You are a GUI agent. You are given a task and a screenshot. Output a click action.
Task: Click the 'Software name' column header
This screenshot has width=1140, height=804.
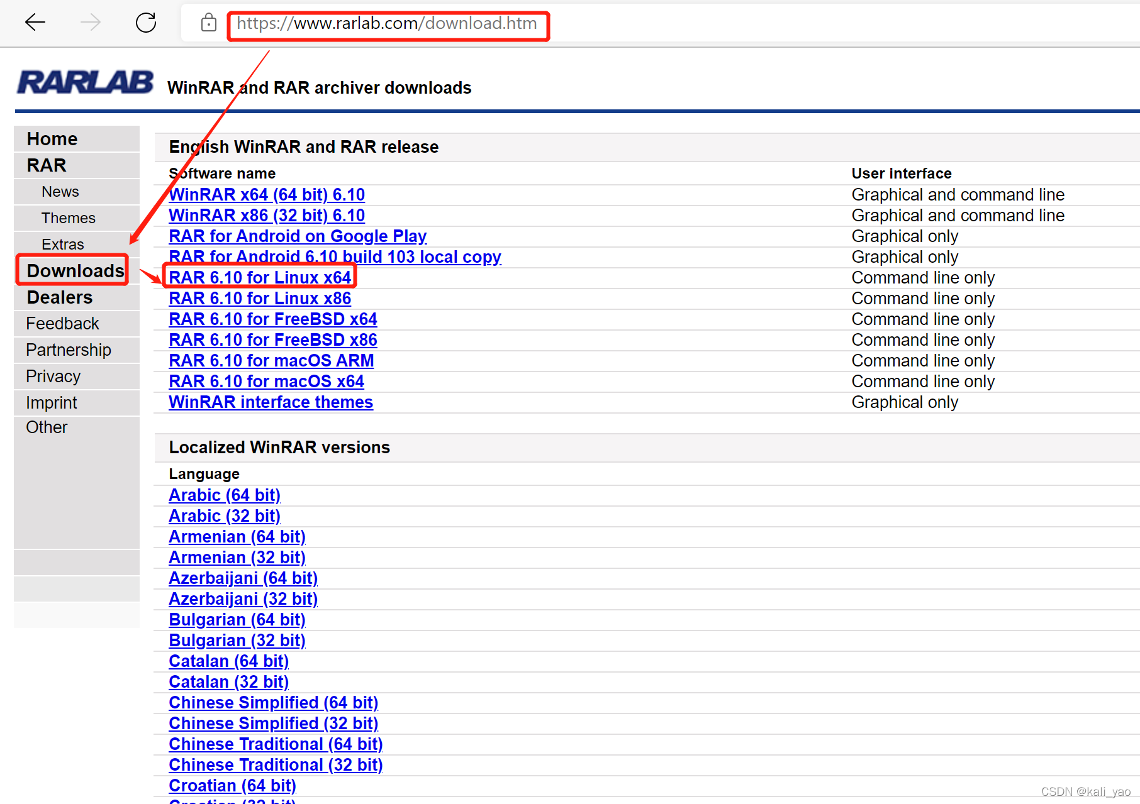tap(222, 173)
